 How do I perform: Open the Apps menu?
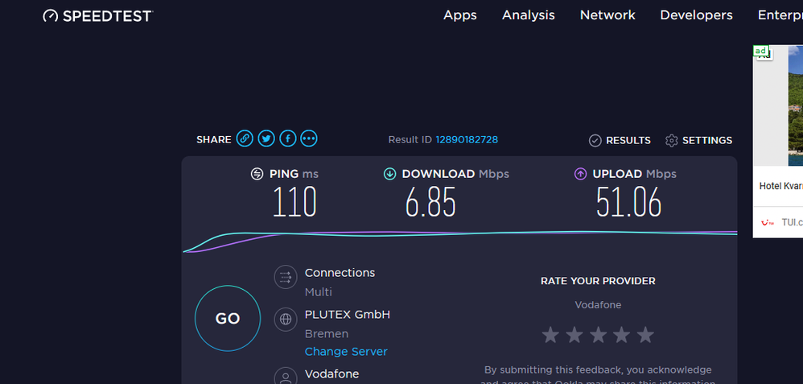pyautogui.click(x=460, y=15)
